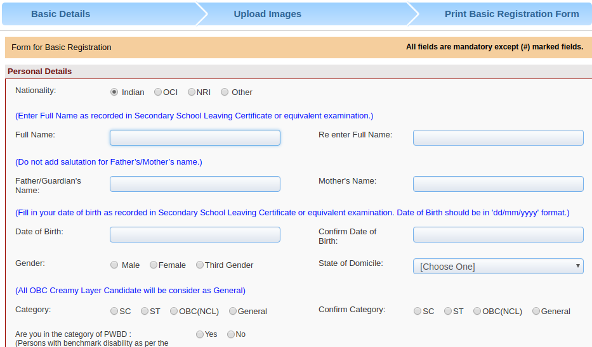Open State of Domicile dropdown

pyautogui.click(x=498, y=267)
